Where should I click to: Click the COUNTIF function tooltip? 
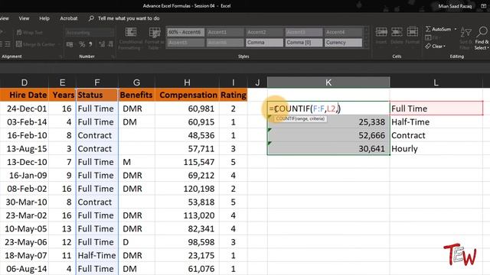[300, 119]
